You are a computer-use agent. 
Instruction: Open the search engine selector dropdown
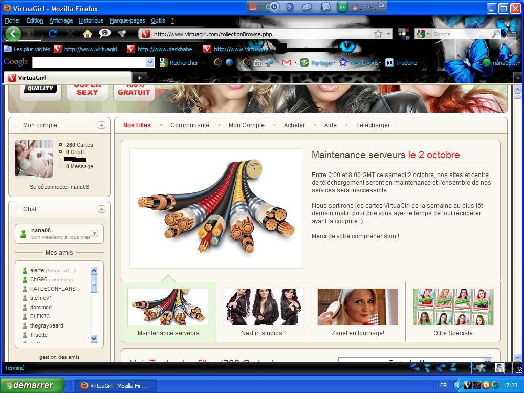(x=427, y=34)
